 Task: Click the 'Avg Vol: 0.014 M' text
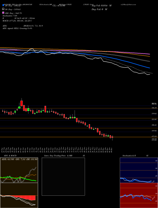tap(102, 6)
